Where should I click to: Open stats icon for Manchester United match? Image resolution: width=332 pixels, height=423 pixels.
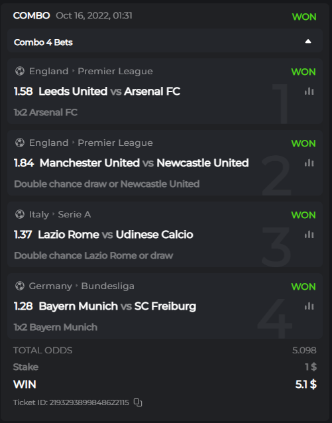pyautogui.click(x=309, y=163)
